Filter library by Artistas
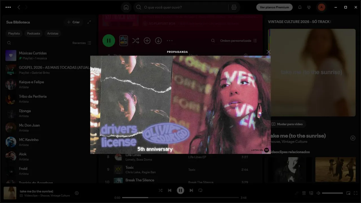The image size is (361, 203). click(53, 33)
